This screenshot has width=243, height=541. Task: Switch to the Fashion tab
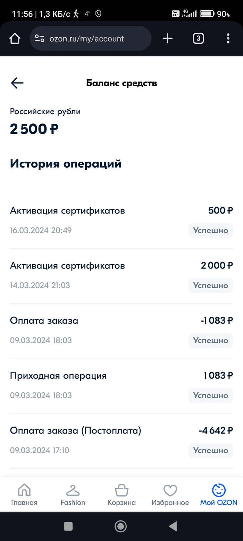pos(73,495)
